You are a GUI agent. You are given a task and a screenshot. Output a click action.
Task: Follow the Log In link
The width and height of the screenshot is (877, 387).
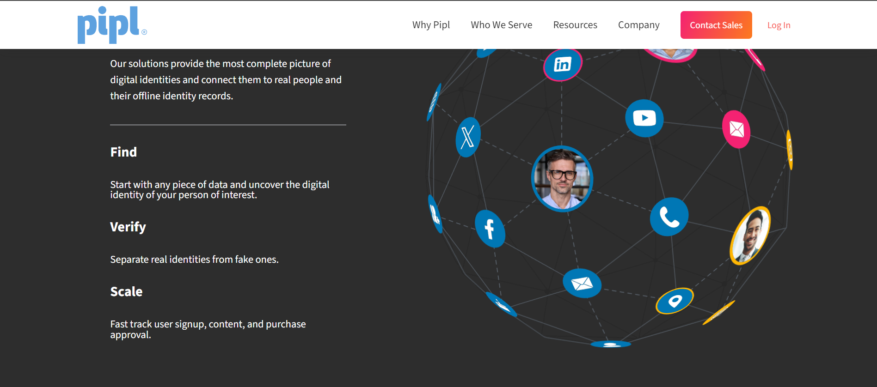pos(779,25)
